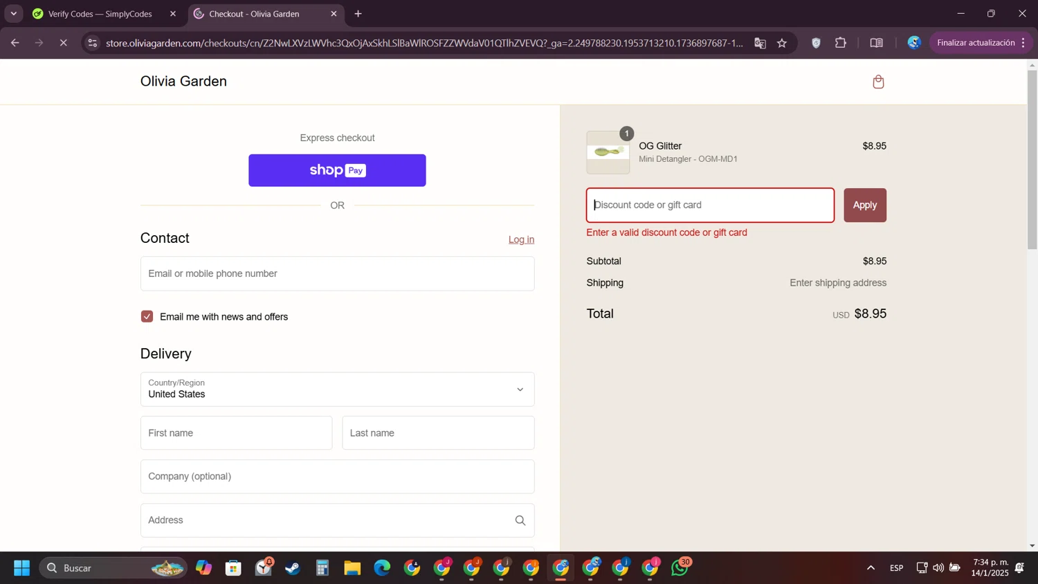Select the Checkout - Olivia Garden tab

pos(265,14)
